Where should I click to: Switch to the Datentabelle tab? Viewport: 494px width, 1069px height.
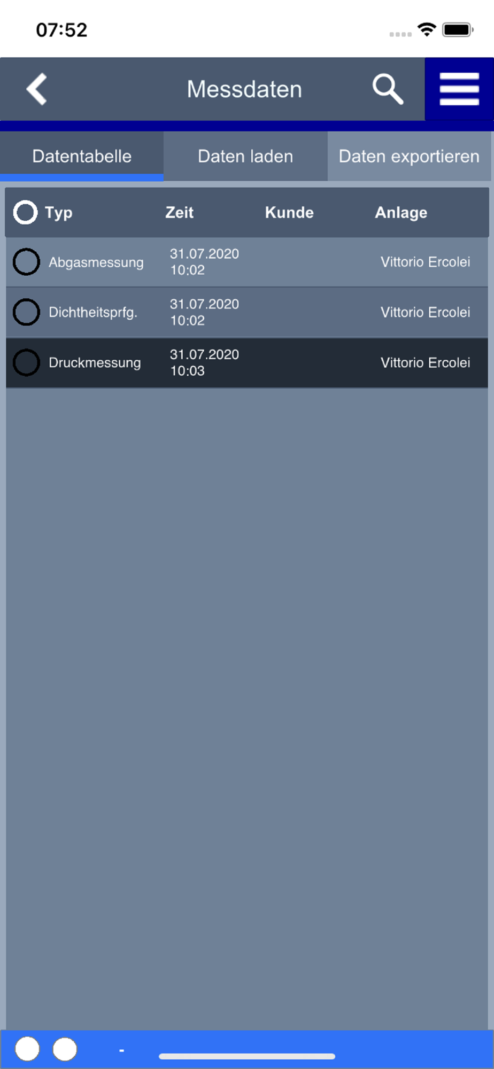[x=82, y=156]
